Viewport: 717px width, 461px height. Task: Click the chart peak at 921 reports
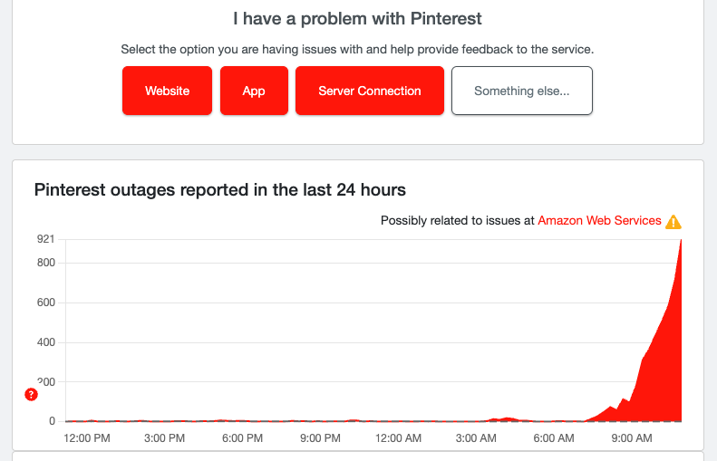point(681,241)
